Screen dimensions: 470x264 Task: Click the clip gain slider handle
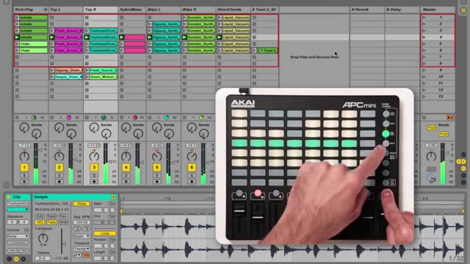(x=64, y=244)
